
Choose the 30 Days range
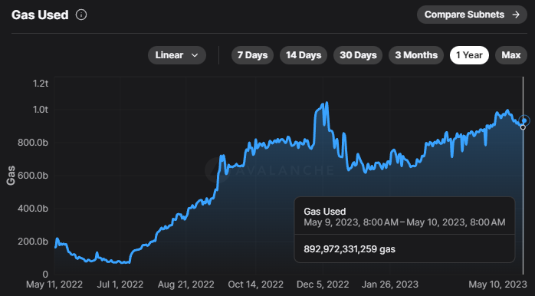click(358, 55)
